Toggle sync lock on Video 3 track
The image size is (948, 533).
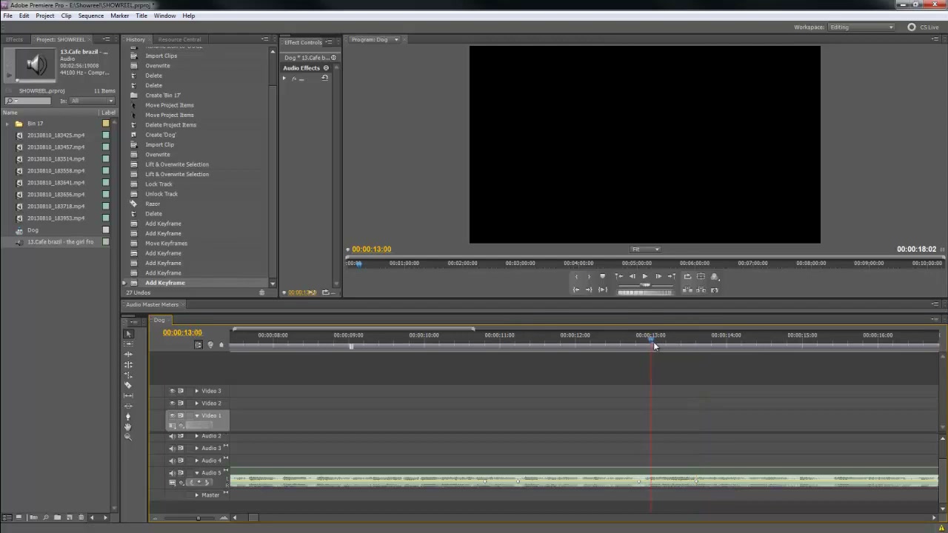181,391
